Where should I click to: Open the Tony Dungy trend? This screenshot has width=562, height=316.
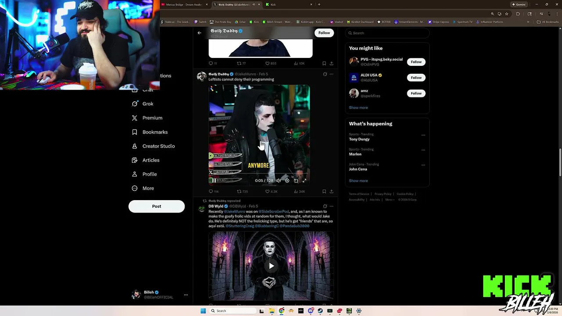point(359,139)
